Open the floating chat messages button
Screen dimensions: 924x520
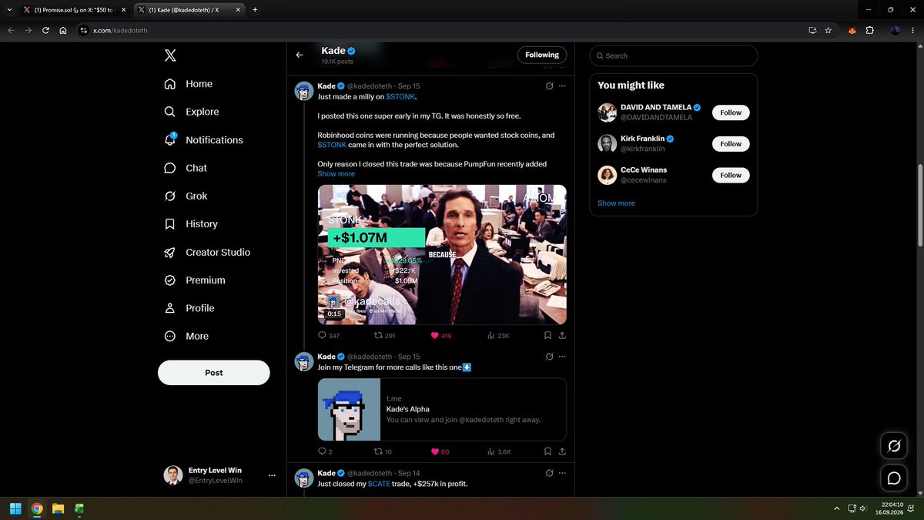point(894,478)
